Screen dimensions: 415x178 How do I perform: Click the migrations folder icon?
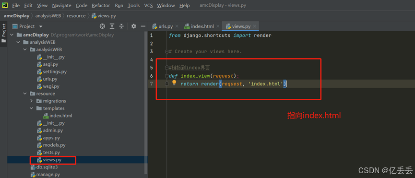(39, 101)
